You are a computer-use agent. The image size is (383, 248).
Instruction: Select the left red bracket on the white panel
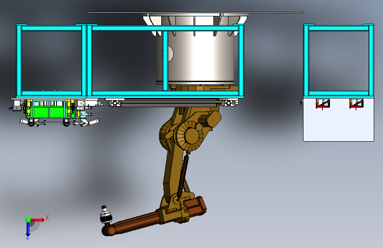coord(322,104)
